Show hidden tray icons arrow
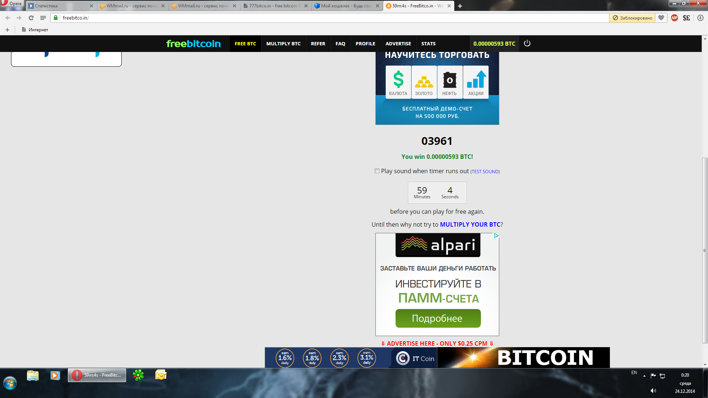The image size is (708, 398). 644,376
